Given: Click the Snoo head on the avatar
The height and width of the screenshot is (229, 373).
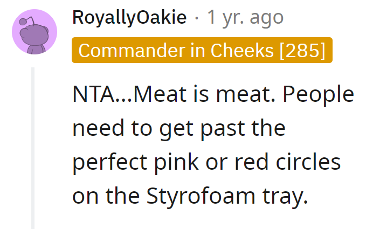Looking at the screenshot, I should click(x=34, y=35).
